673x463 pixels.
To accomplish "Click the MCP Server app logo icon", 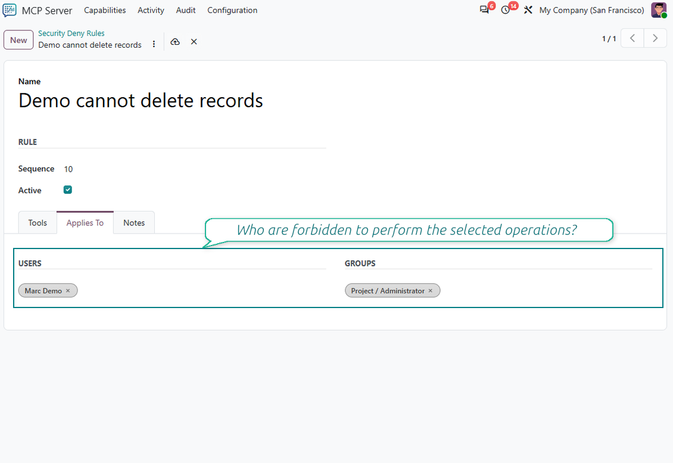I will pyautogui.click(x=10, y=10).
